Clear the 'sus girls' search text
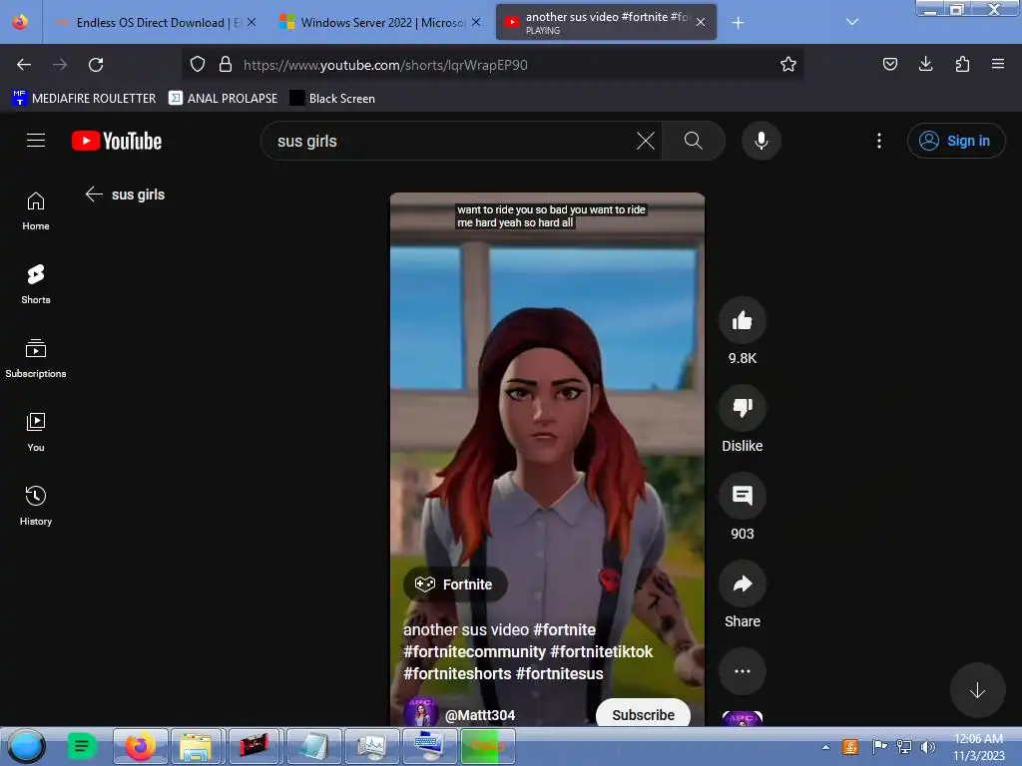 (646, 141)
